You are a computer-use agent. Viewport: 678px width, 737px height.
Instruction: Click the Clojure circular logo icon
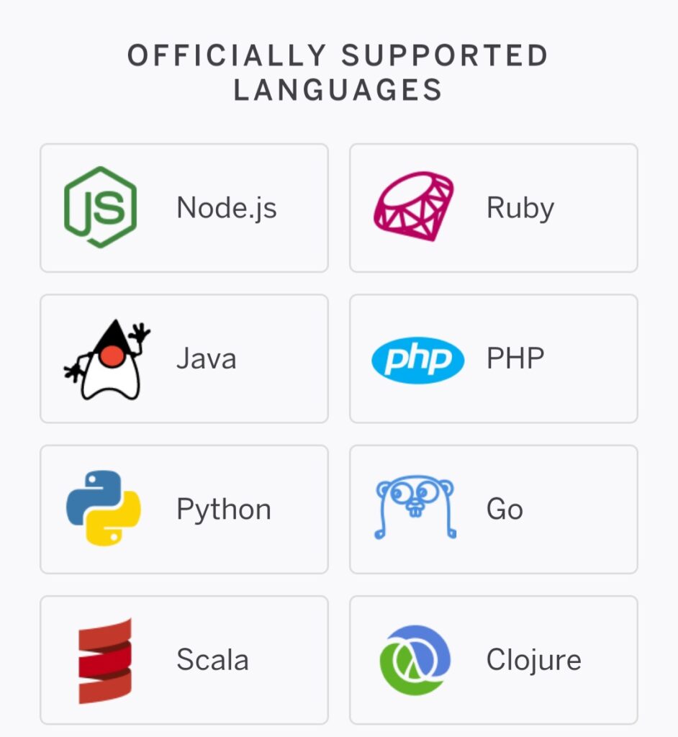pyautogui.click(x=414, y=659)
